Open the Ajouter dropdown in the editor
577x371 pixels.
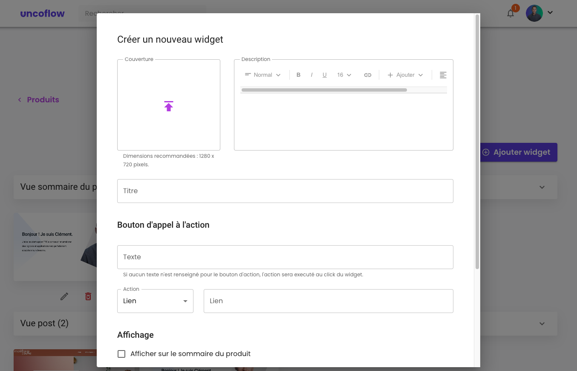[x=405, y=75]
